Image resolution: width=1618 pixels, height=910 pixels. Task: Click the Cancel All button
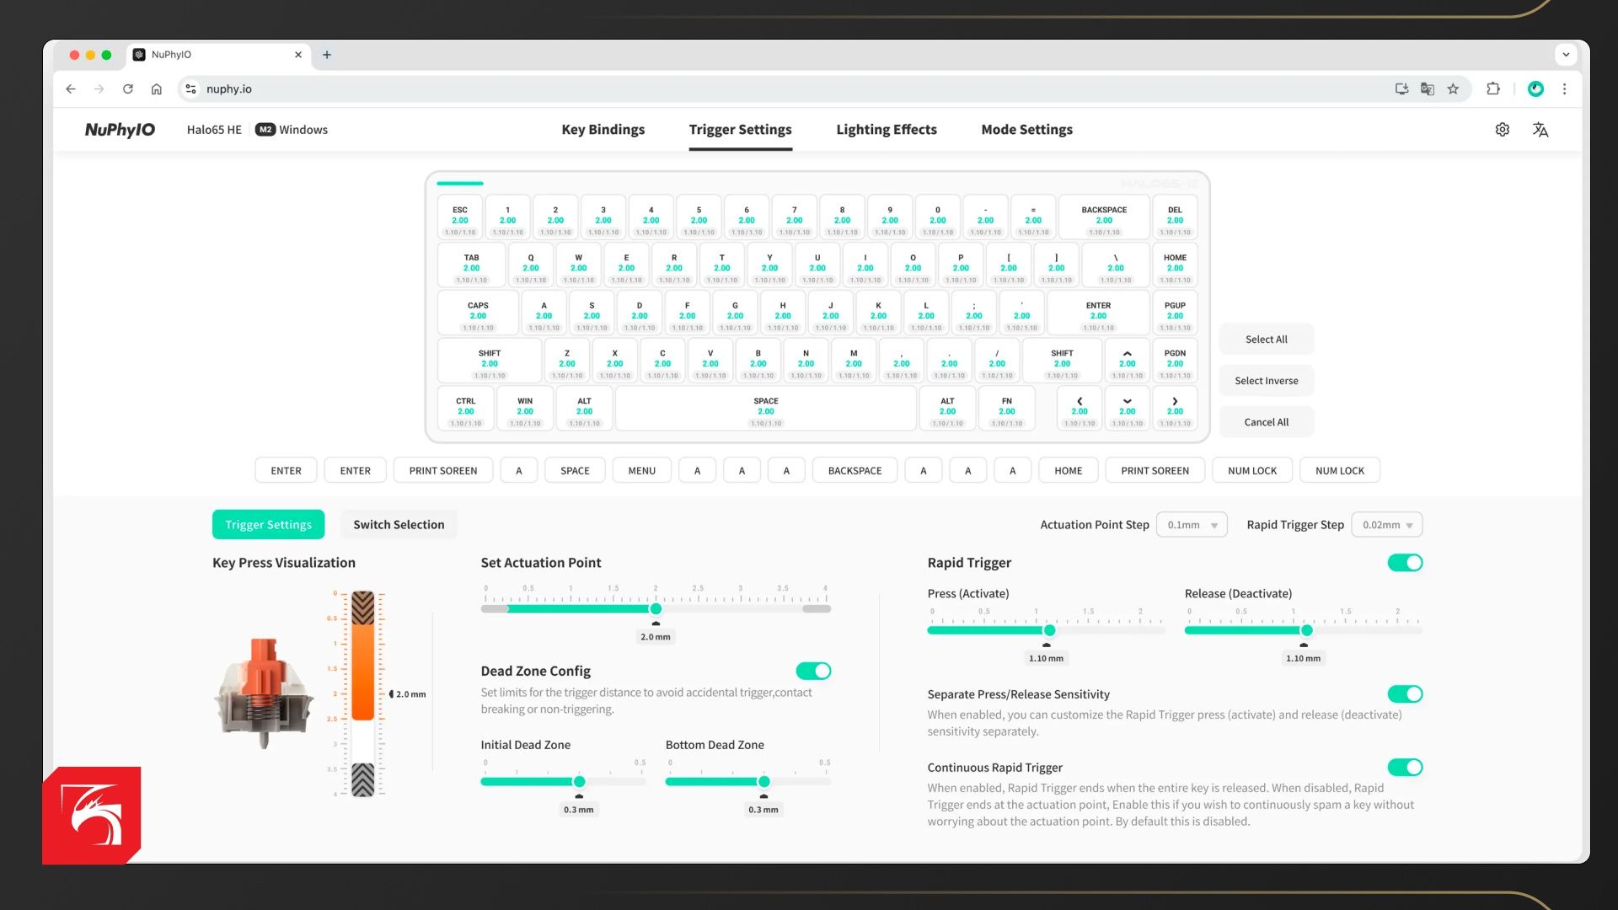pos(1266,422)
